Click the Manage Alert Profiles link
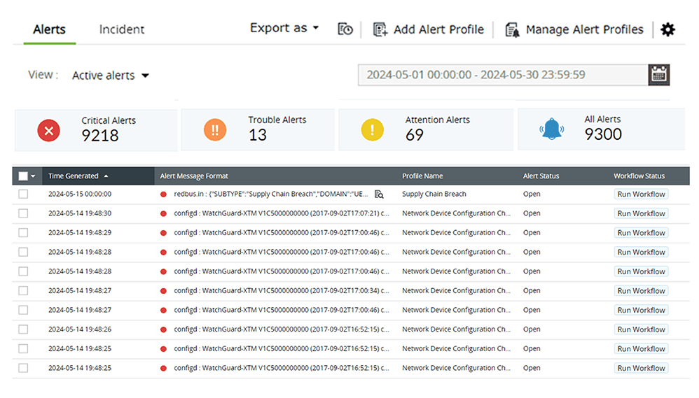Viewport: 699px width, 398px height. 584,29
